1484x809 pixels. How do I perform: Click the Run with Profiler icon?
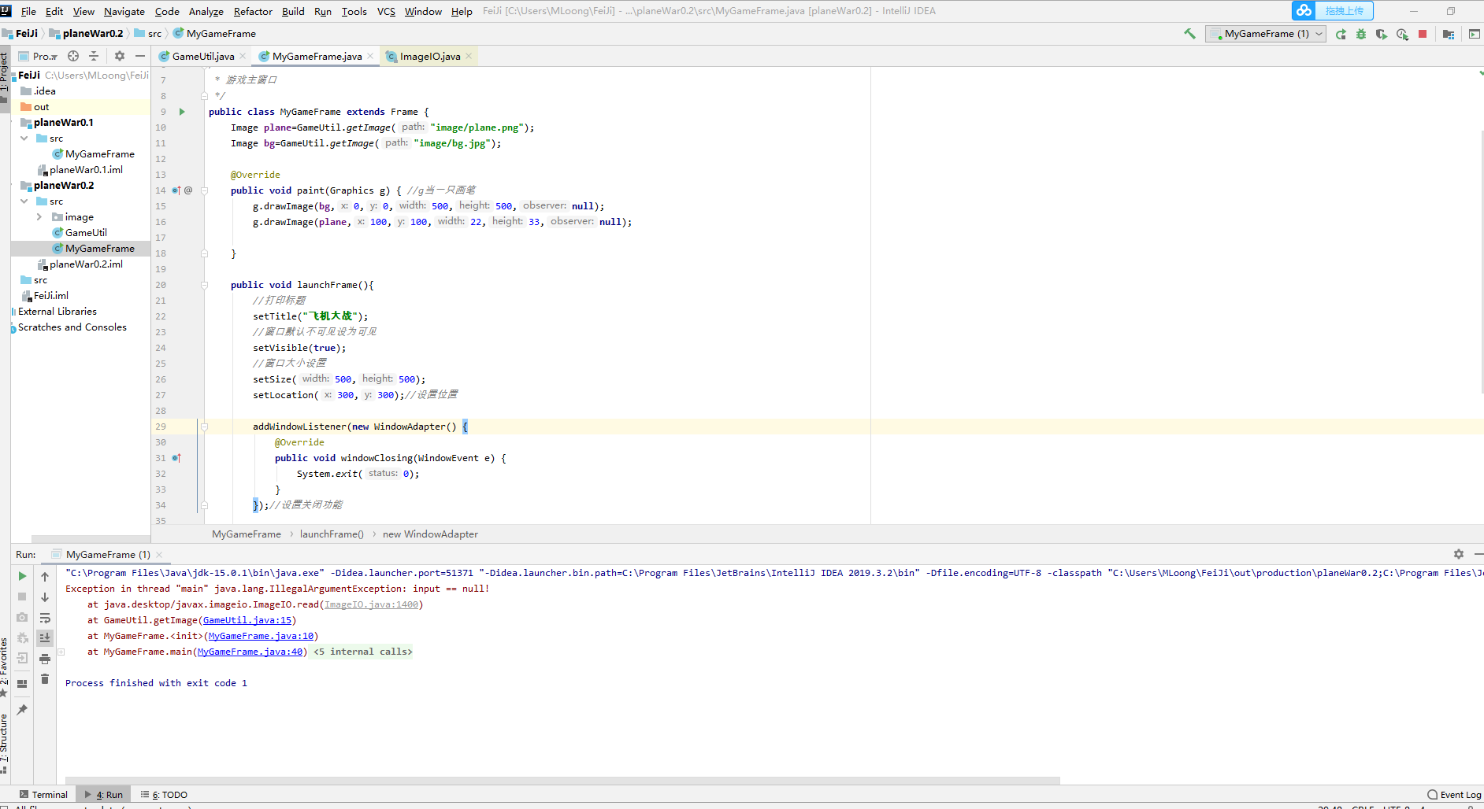pos(1402,34)
